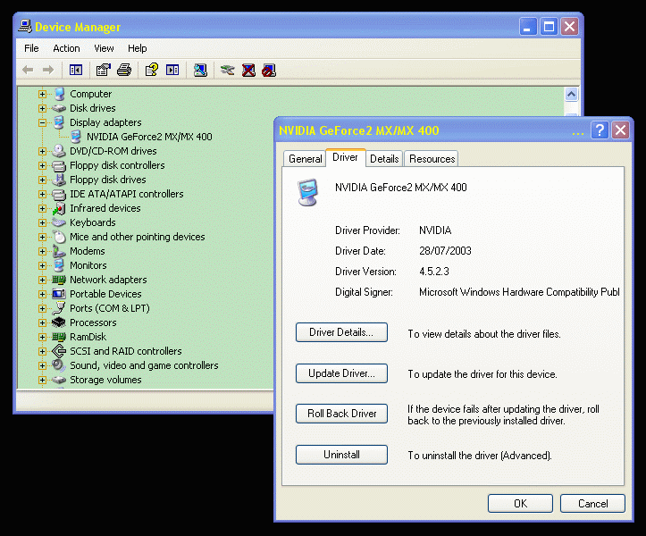646x536 pixels.
Task: Expand the Computer node
Action: [42, 95]
